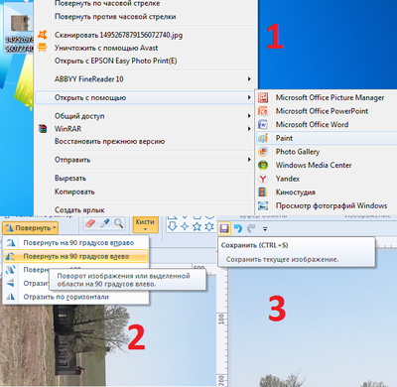Click the Redo arrow icon
397x387 pixels.
[x=251, y=228]
